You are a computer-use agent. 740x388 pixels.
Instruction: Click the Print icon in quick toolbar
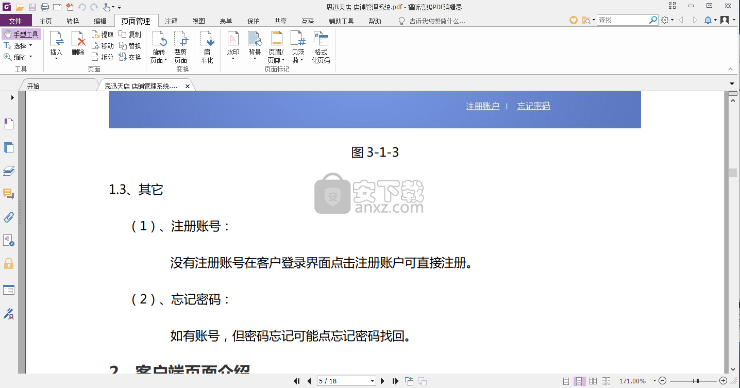pyautogui.click(x=45, y=7)
